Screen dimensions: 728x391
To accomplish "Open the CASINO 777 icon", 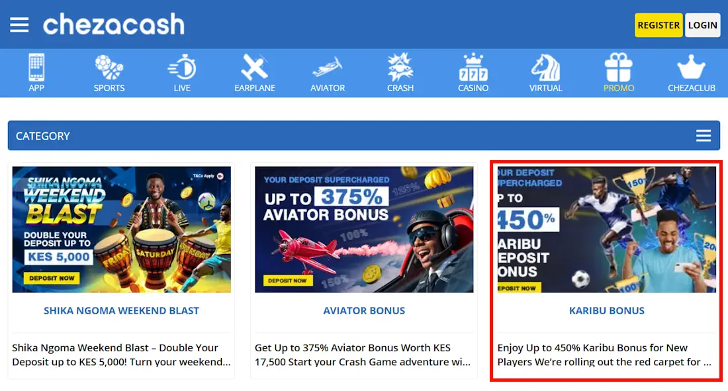I will [x=473, y=67].
